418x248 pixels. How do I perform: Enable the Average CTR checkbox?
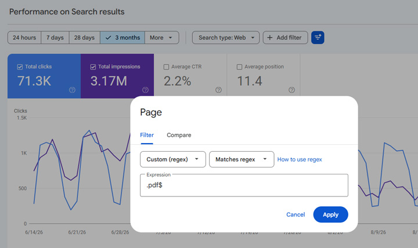167,67
